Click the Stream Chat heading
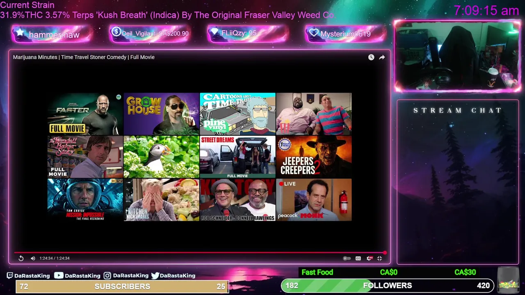 pos(458,111)
